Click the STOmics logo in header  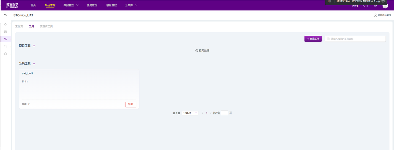click(x=12, y=5)
